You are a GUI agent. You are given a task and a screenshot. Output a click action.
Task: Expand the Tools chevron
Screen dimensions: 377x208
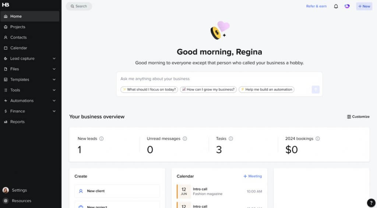pos(54,90)
